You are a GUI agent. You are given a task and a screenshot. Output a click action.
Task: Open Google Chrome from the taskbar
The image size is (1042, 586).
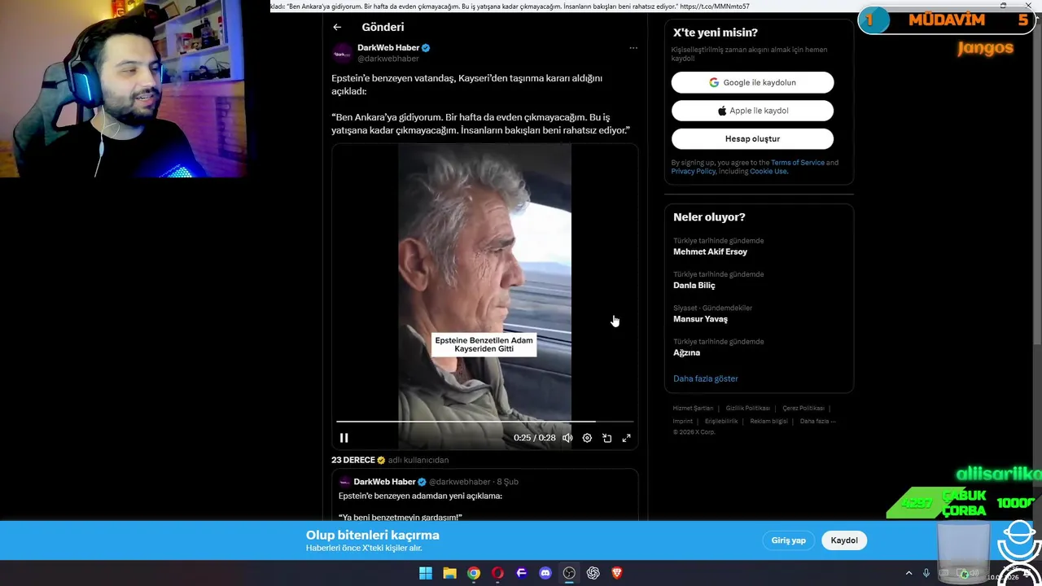point(474,573)
